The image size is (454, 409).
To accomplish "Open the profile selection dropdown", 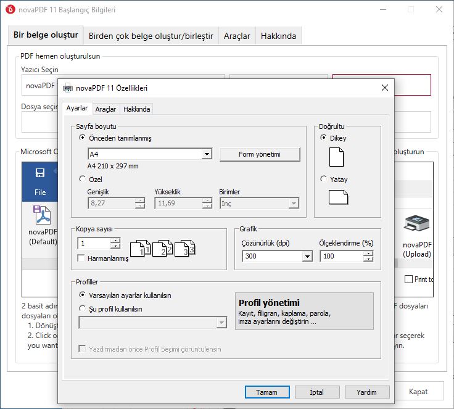I will pos(221,323).
